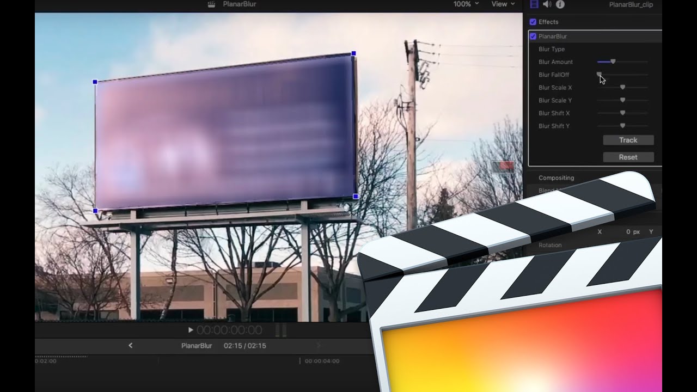This screenshot has height=392, width=697.
Task: Select the bottom-left corner handle of blur region
Action: pos(95,211)
